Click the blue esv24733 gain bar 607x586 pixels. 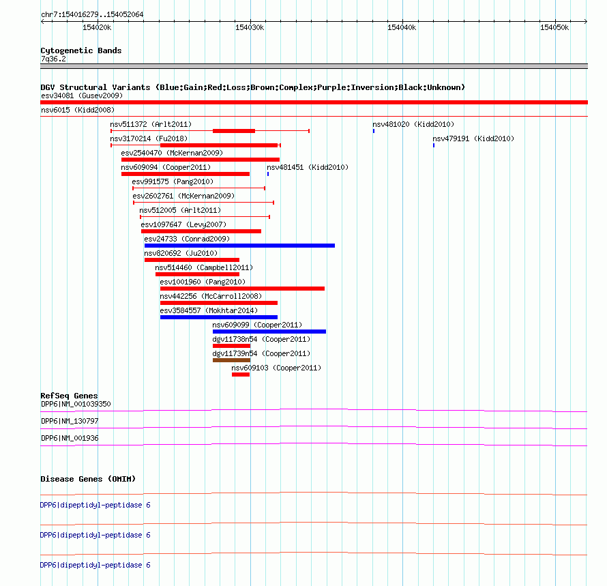(x=239, y=246)
